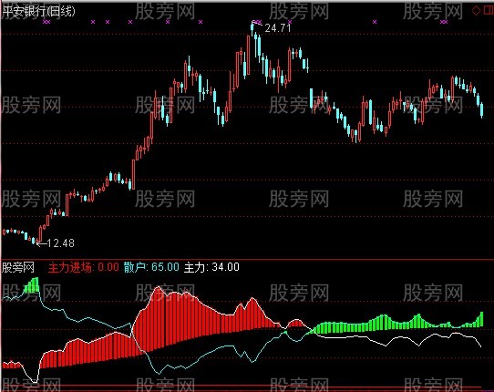Viewport: 494px width, 392px height.
Task: Click the candlestick at the 12.48 low
Action: click(x=37, y=241)
